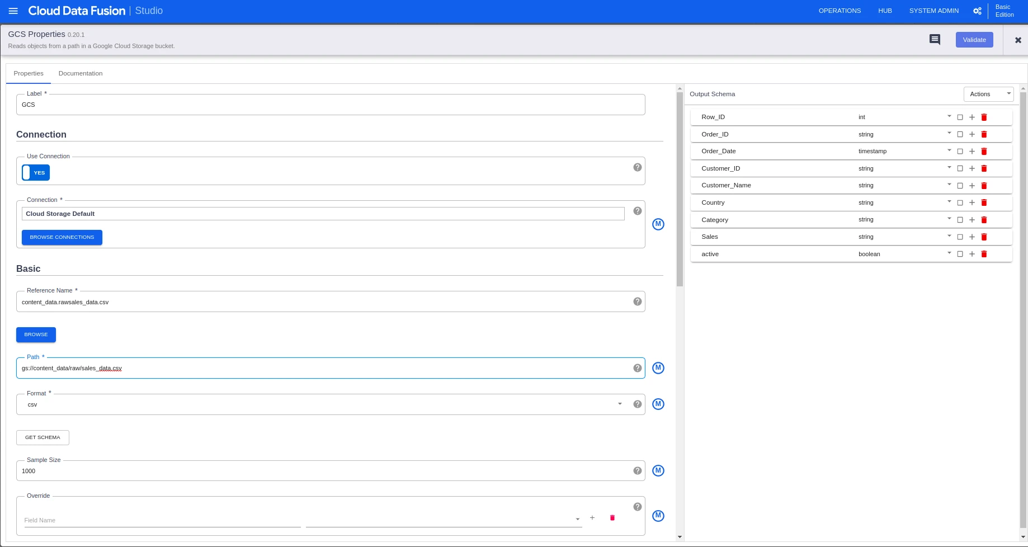Add another Override row
This screenshot has height=547, width=1028.
pos(592,518)
